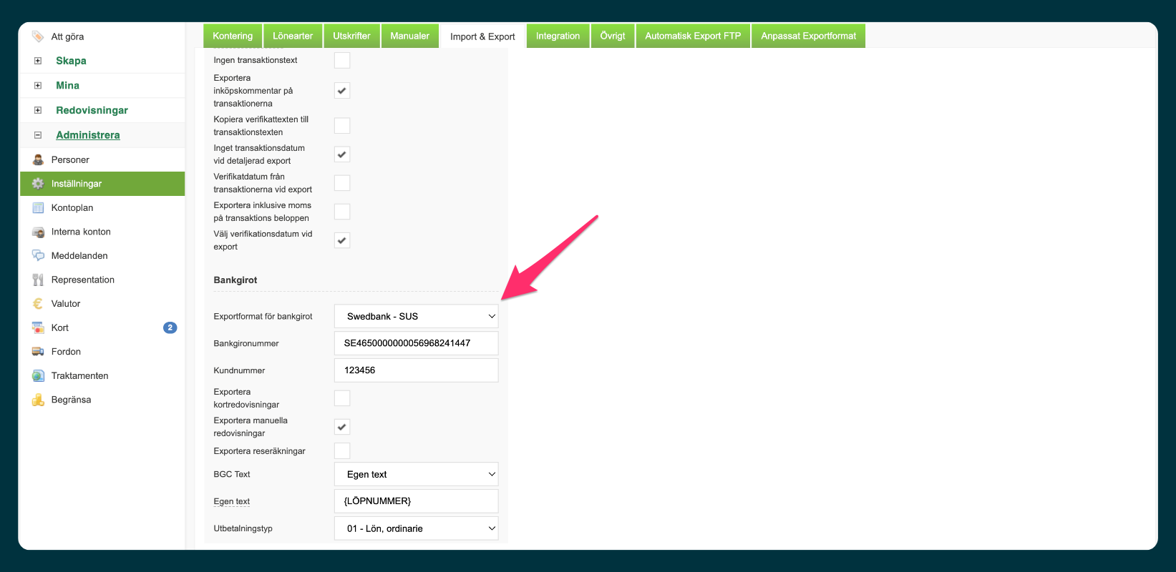
Task: Click the Fordon truck icon
Action: [x=38, y=352]
